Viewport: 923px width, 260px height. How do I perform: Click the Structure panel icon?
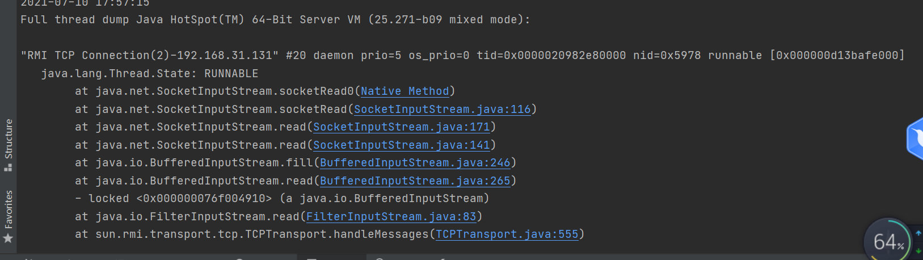pos(8,167)
